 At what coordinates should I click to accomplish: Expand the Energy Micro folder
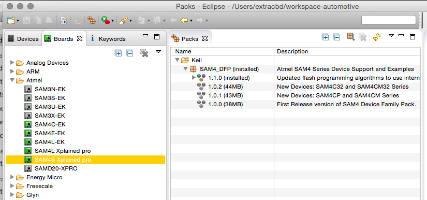(12, 177)
